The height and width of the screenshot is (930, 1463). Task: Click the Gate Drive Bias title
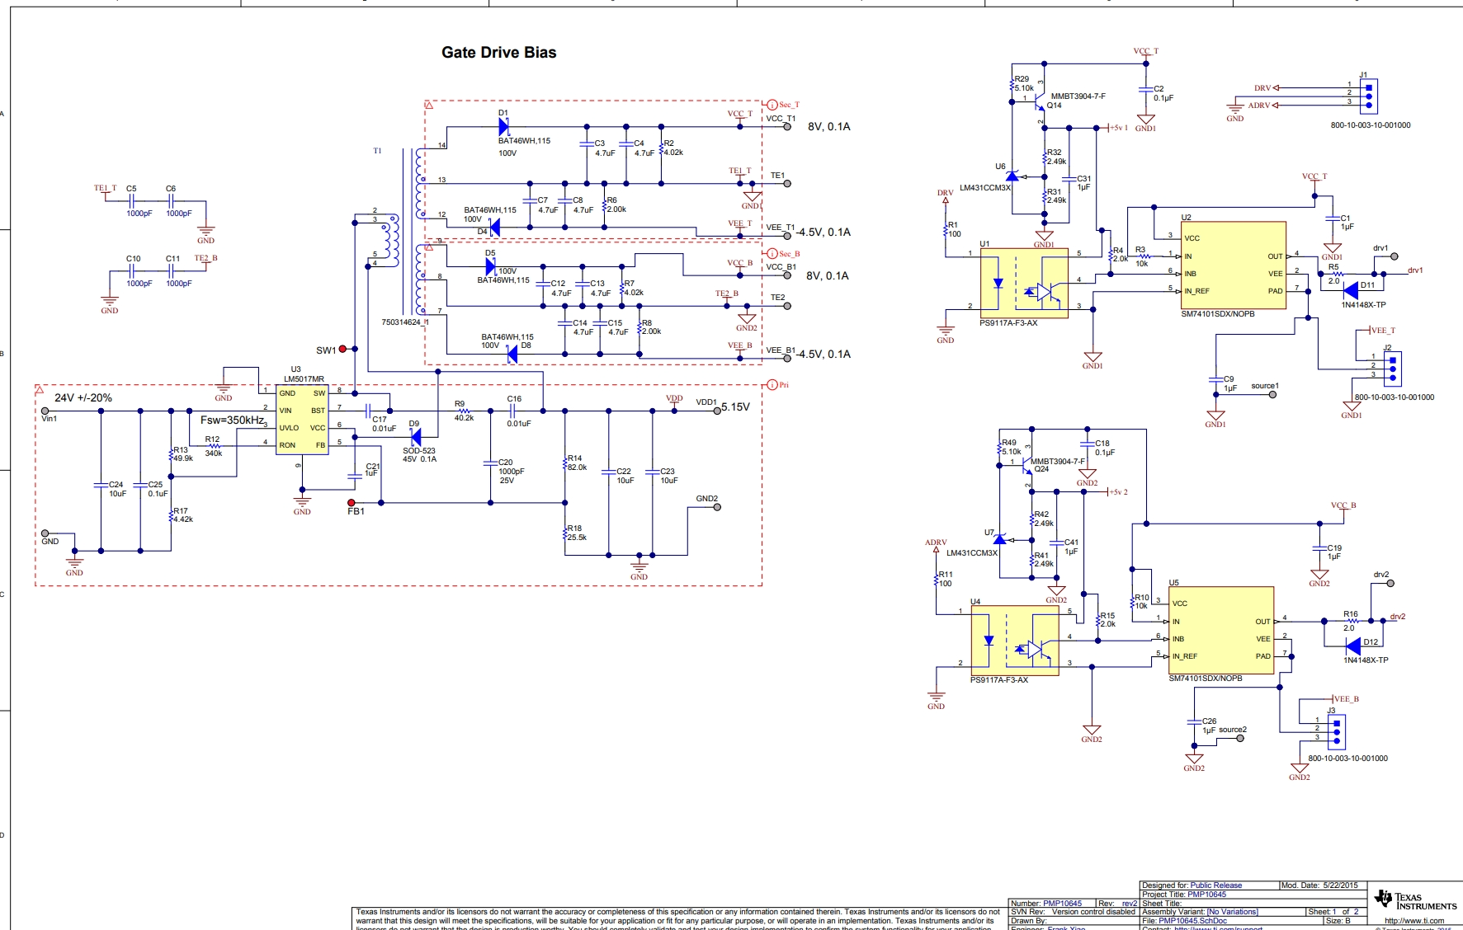pos(498,53)
